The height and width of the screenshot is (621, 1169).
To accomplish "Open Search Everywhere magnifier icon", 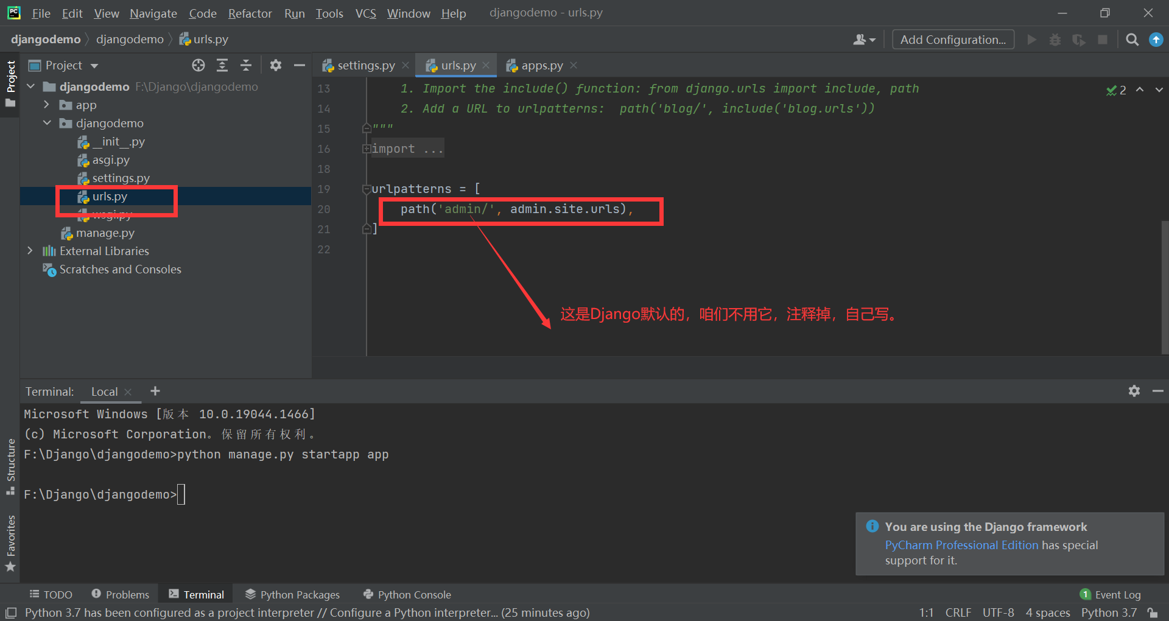I will 1132,40.
